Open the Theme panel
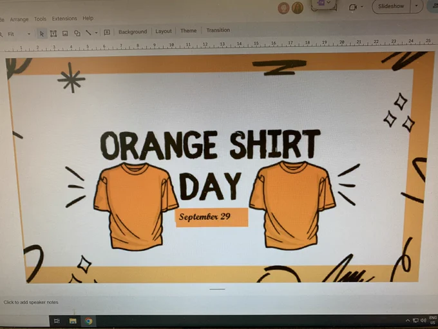This screenshot has height=329, width=438. coord(188,30)
